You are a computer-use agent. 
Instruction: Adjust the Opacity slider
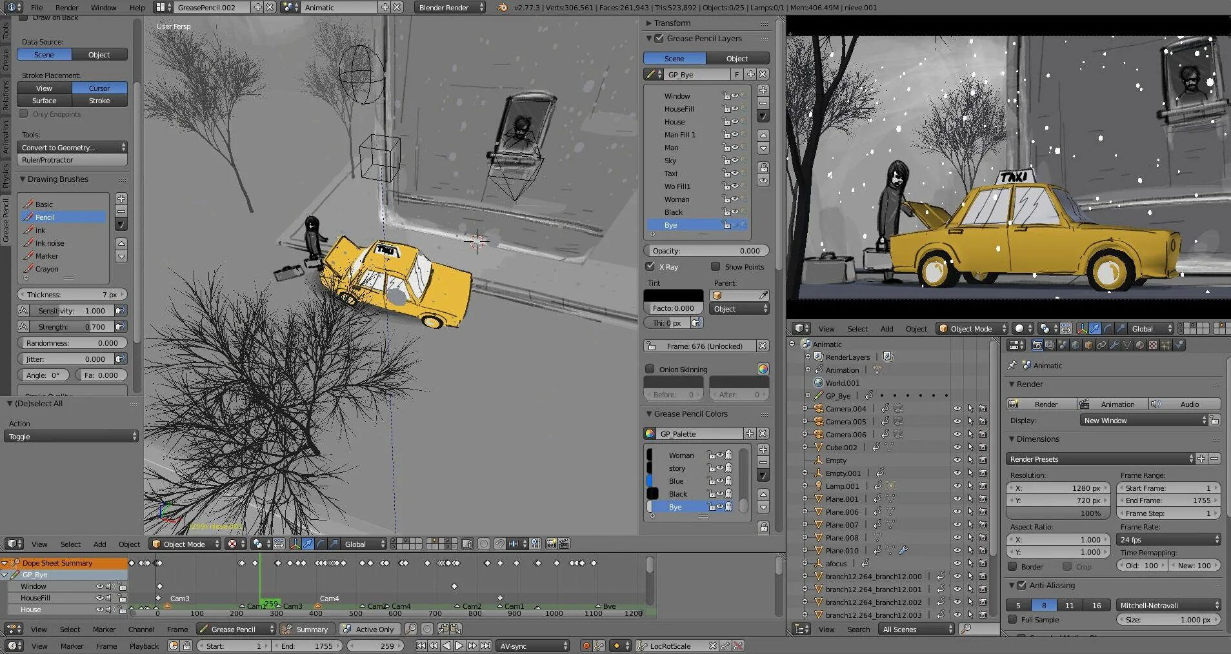click(706, 250)
